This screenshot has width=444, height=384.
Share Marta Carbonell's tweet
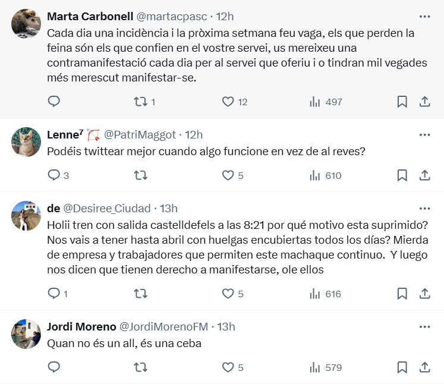[424, 102]
